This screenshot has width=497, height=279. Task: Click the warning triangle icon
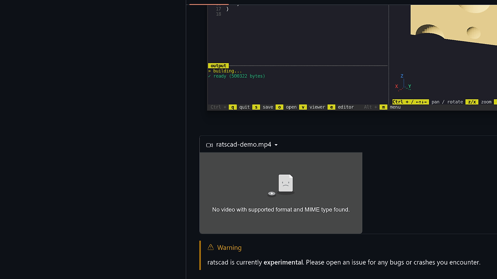[x=210, y=247]
